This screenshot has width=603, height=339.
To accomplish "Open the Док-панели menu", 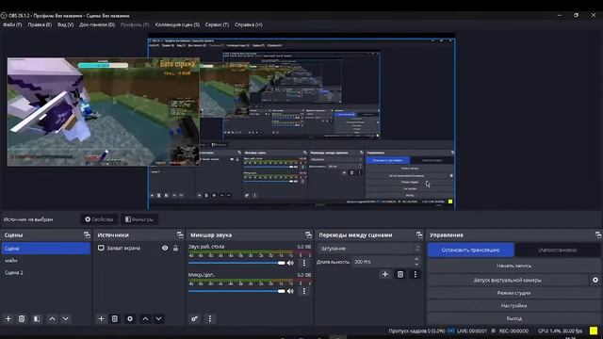I will pyautogui.click(x=97, y=24).
